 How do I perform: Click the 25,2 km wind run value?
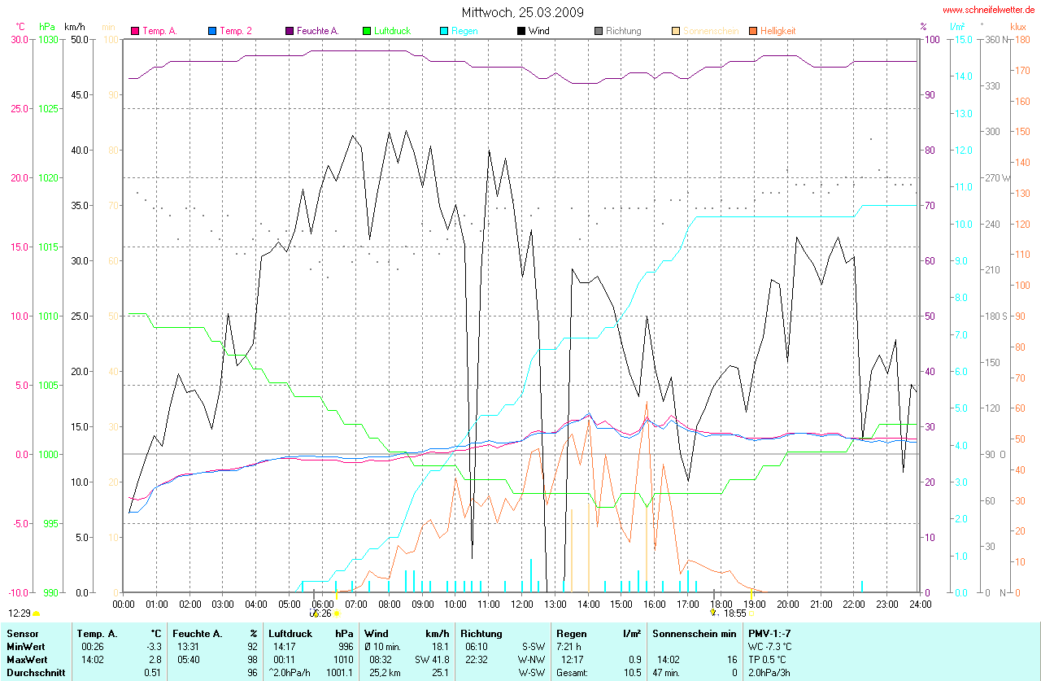click(x=383, y=673)
